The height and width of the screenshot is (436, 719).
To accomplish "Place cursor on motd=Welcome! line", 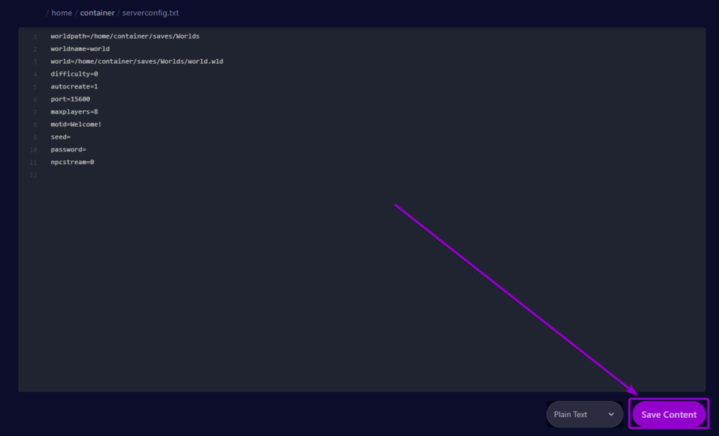I will point(76,124).
